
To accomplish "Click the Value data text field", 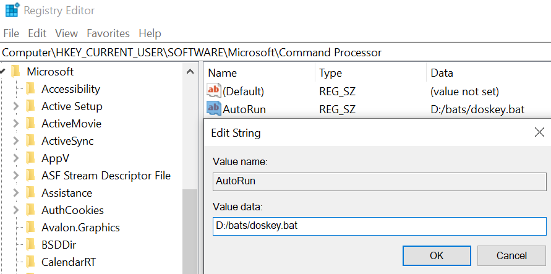I will [x=380, y=226].
